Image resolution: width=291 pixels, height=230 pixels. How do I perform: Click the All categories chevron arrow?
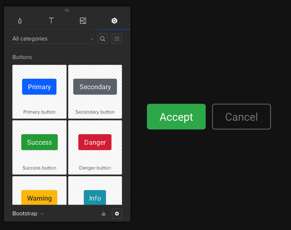pyautogui.click(x=92, y=39)
